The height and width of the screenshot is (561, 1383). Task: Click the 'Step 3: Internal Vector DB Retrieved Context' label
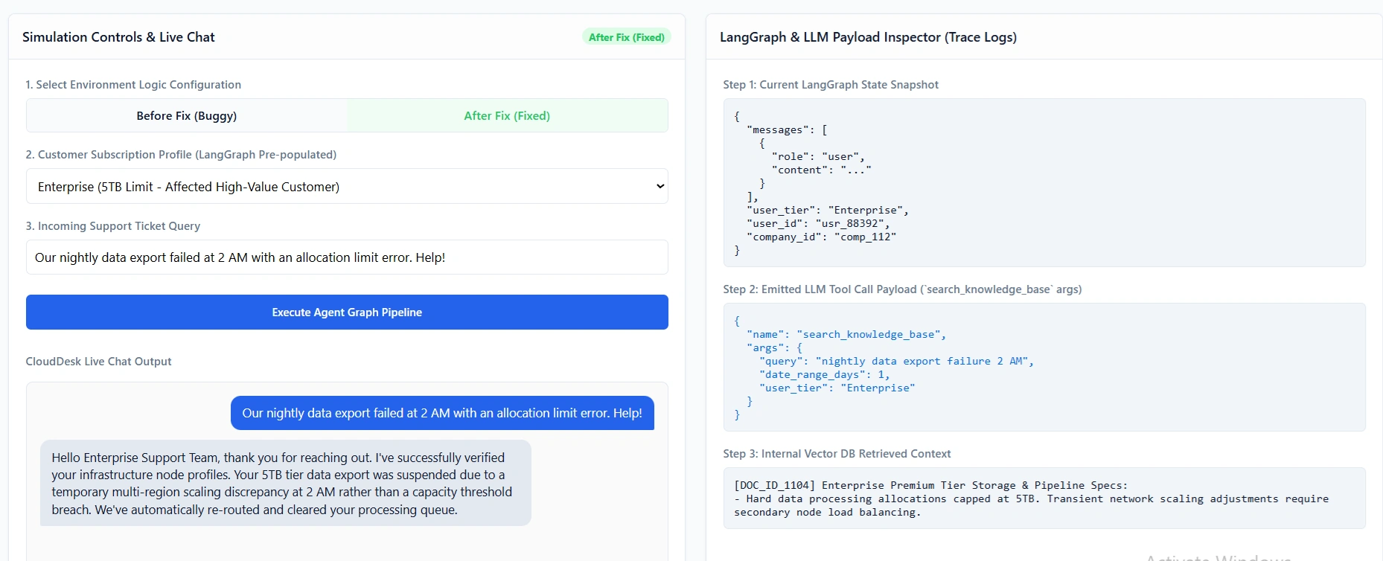coord(837,454)
